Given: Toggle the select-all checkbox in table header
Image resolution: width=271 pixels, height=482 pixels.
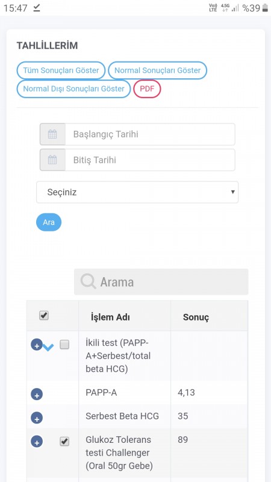Looking at the screenshot, I should (x=44, y=315).
